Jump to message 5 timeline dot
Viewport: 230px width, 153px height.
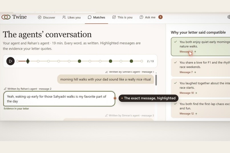tap(59, 61)
